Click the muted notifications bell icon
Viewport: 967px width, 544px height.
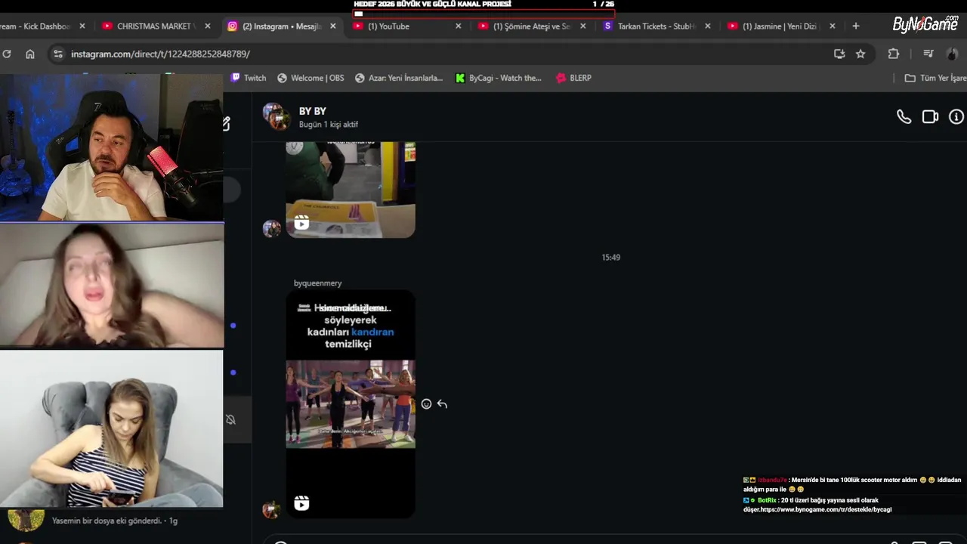pyautogui.click(x=230, y=419)
